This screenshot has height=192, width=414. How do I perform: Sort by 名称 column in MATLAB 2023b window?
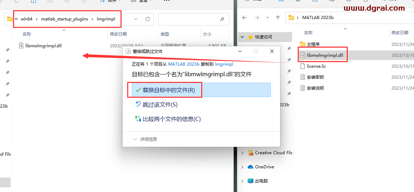click(308, 32)
